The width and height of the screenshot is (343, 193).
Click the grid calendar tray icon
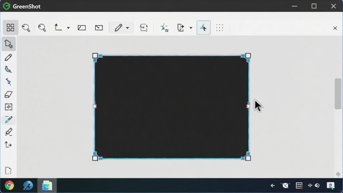click(x=299, y=186)
